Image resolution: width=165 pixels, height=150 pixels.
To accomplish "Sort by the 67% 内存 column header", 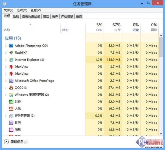I will [x=113, y=28].
